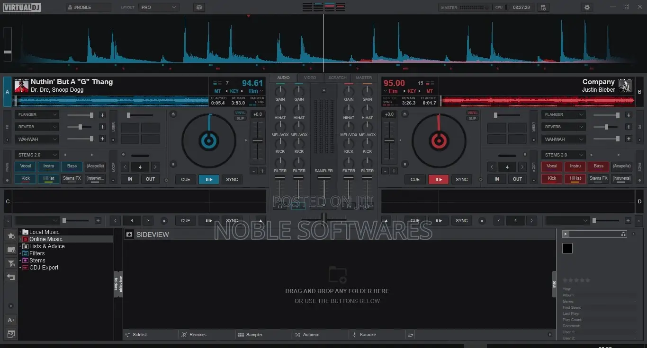Switch to the MASTER mixer tab
This screenshot has width=647, height=348.
click(x=364, y=78)
